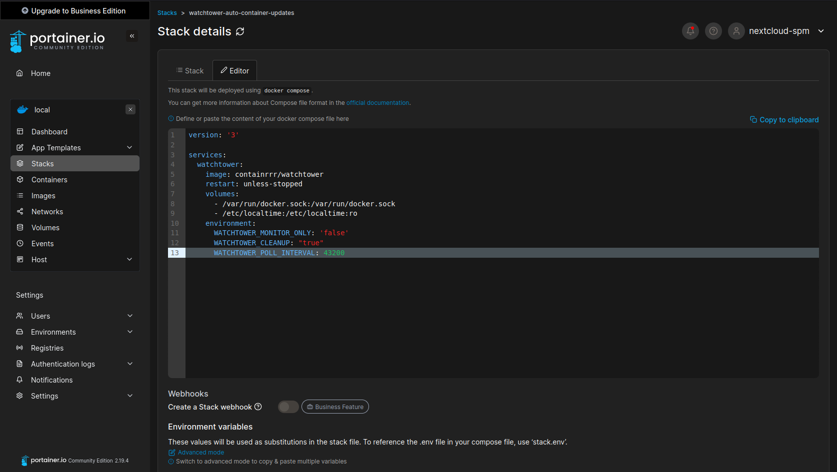This screenshot has height=472, width=837.
Task: Copy compose file to clipboard
Action: (x=784, y=120)
